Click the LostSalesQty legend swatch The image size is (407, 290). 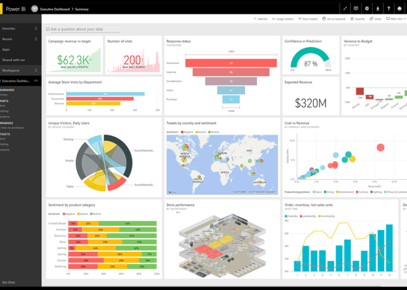click(x=301, y=216)
